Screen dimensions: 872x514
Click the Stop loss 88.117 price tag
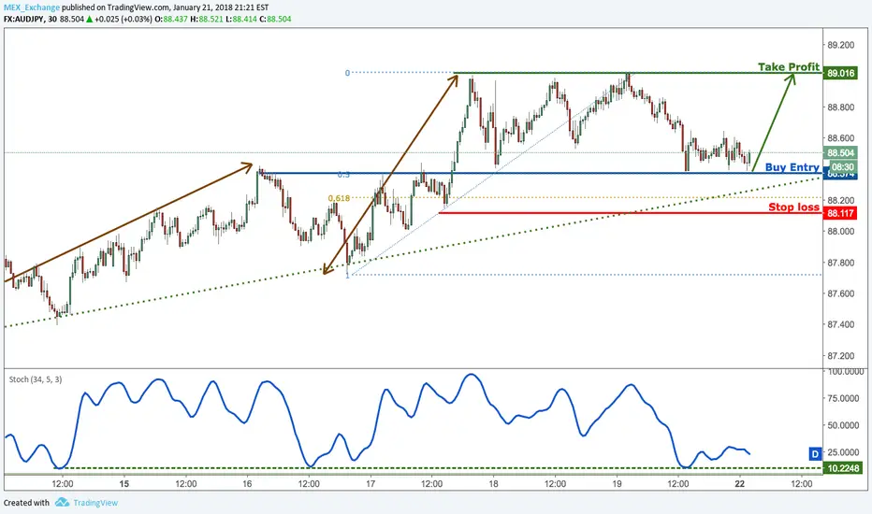[x=840, y=213]
